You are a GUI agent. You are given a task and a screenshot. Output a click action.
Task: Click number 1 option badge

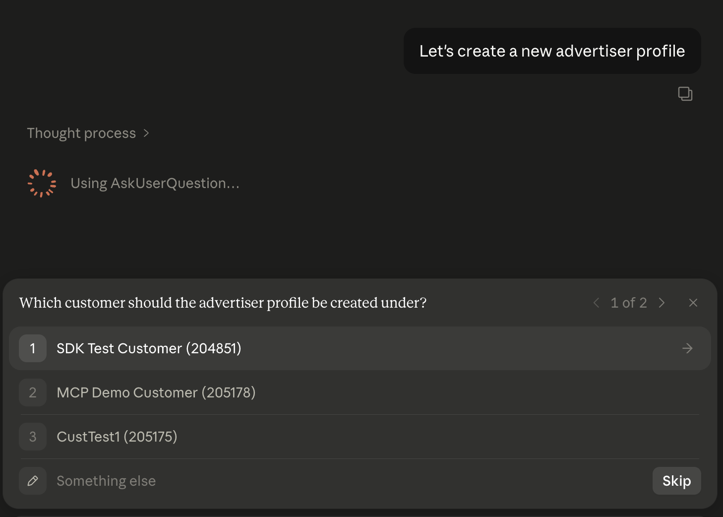[33, 348]
